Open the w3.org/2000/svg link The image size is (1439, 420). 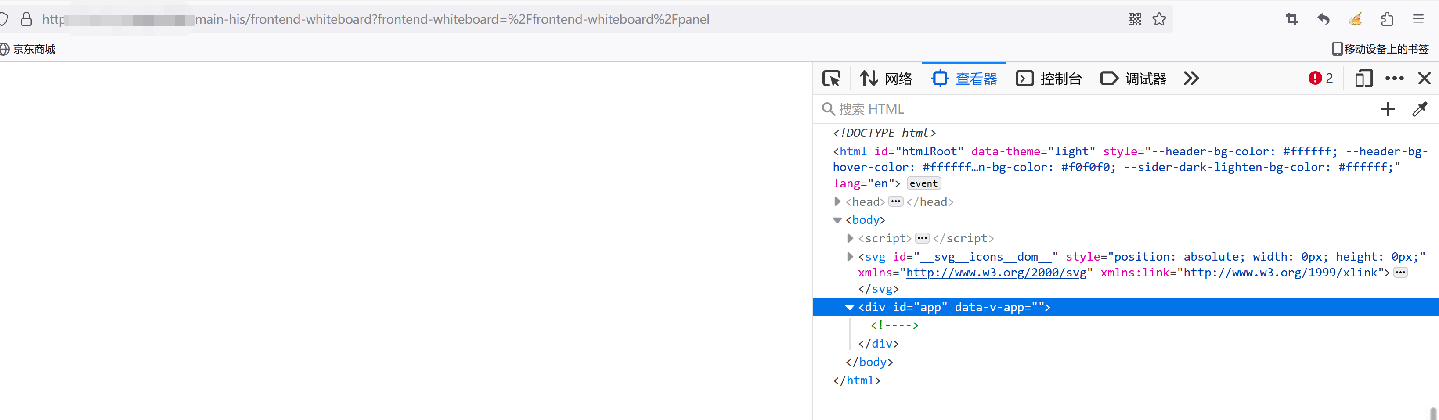(x=996, y=273)
